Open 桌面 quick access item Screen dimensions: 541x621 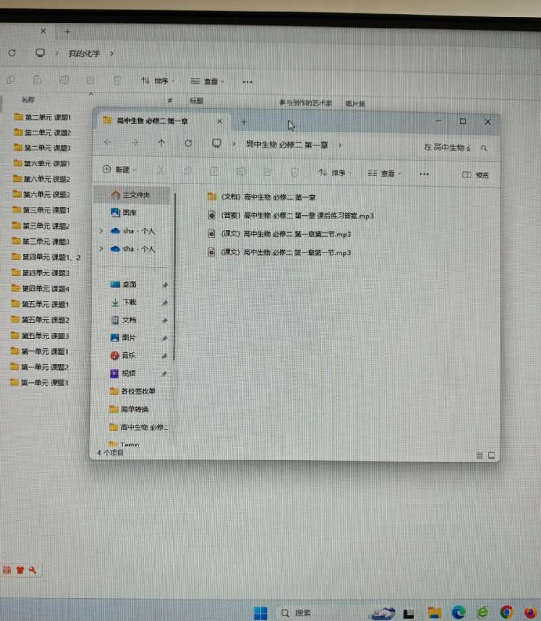[123, 284]
